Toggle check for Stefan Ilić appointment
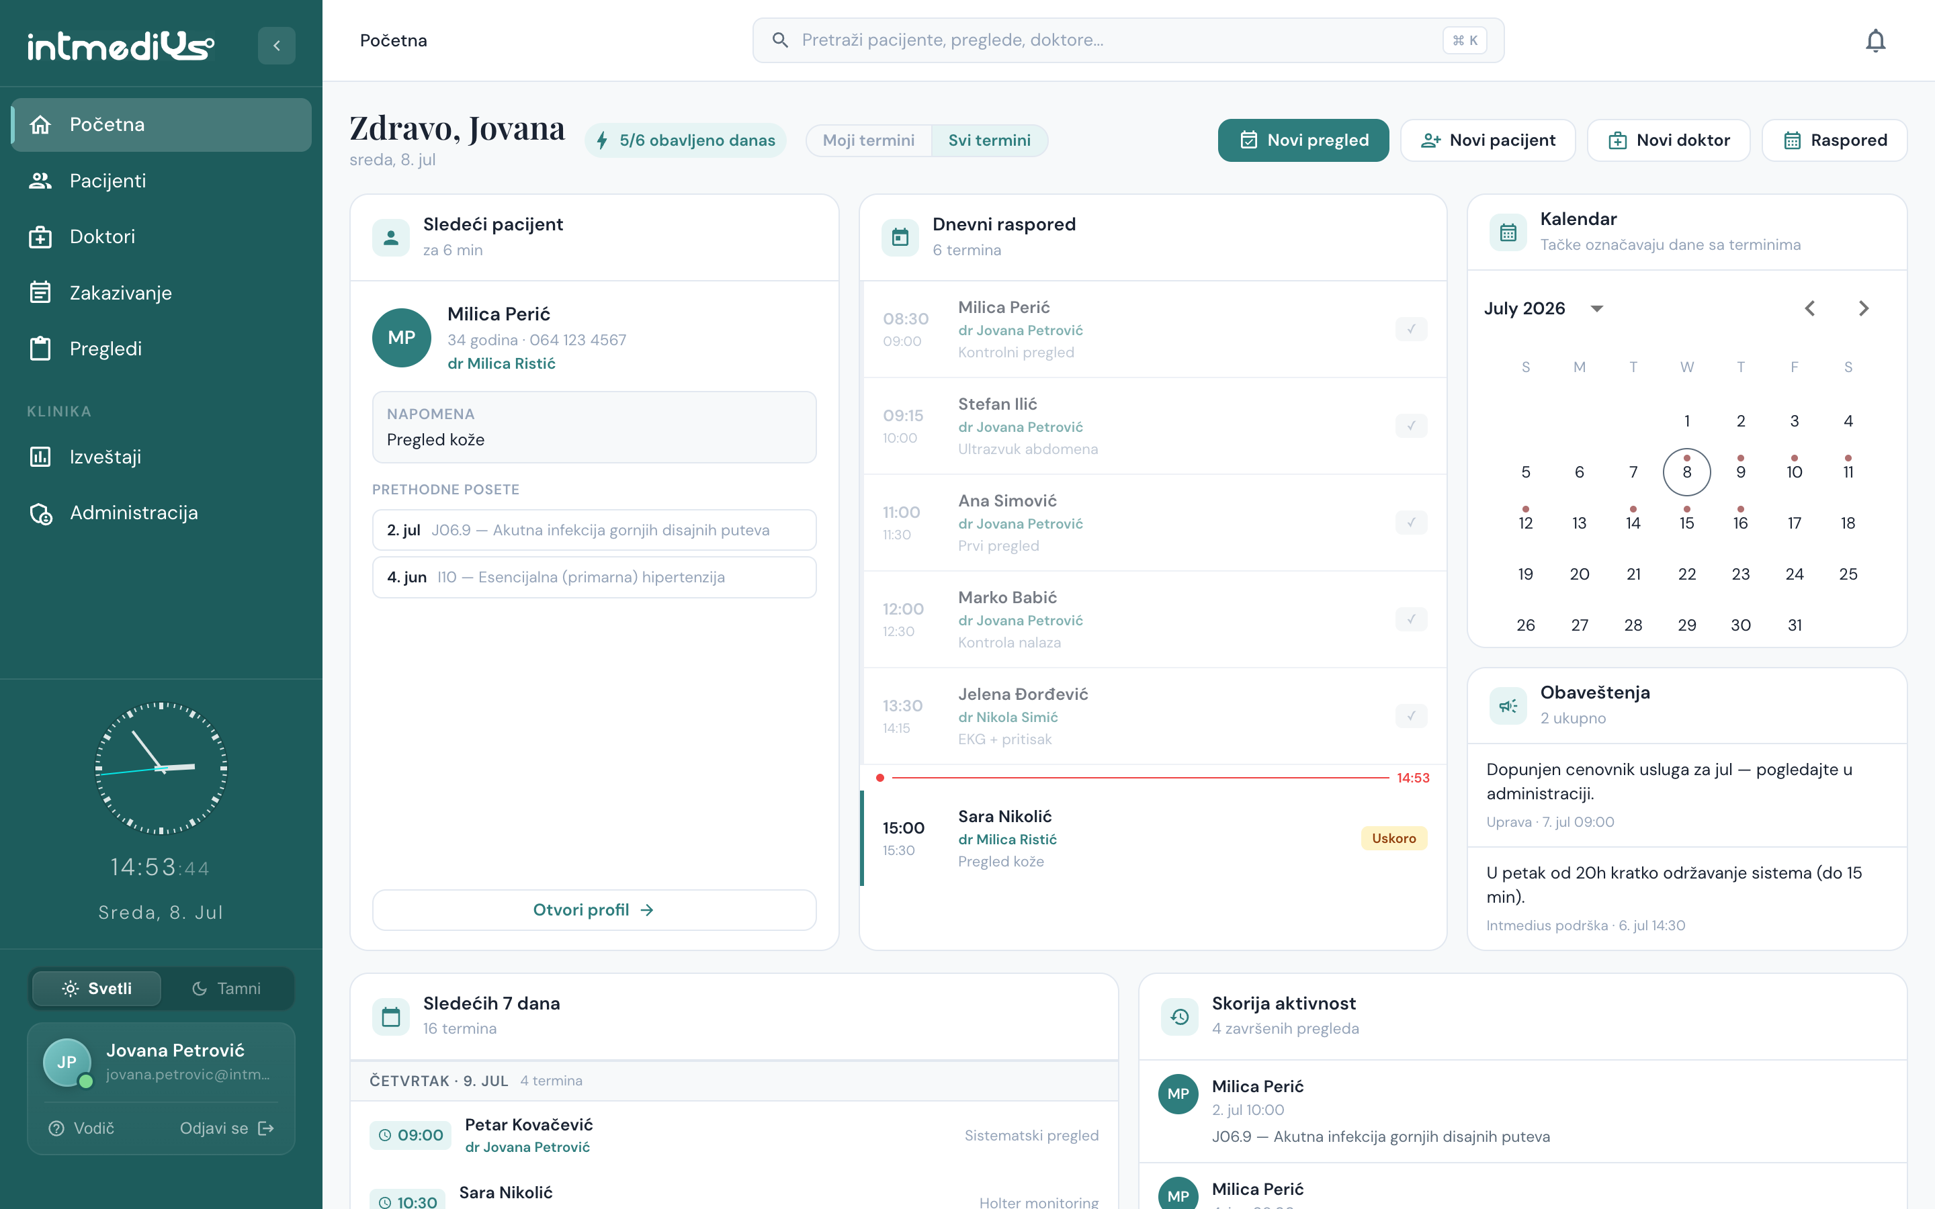1935x1209 pixels. click(x=1411, y=425)
